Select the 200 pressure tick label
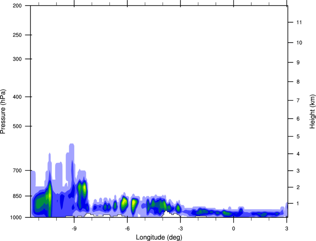The width and height of the screenshot is (316, 241). 17,6
